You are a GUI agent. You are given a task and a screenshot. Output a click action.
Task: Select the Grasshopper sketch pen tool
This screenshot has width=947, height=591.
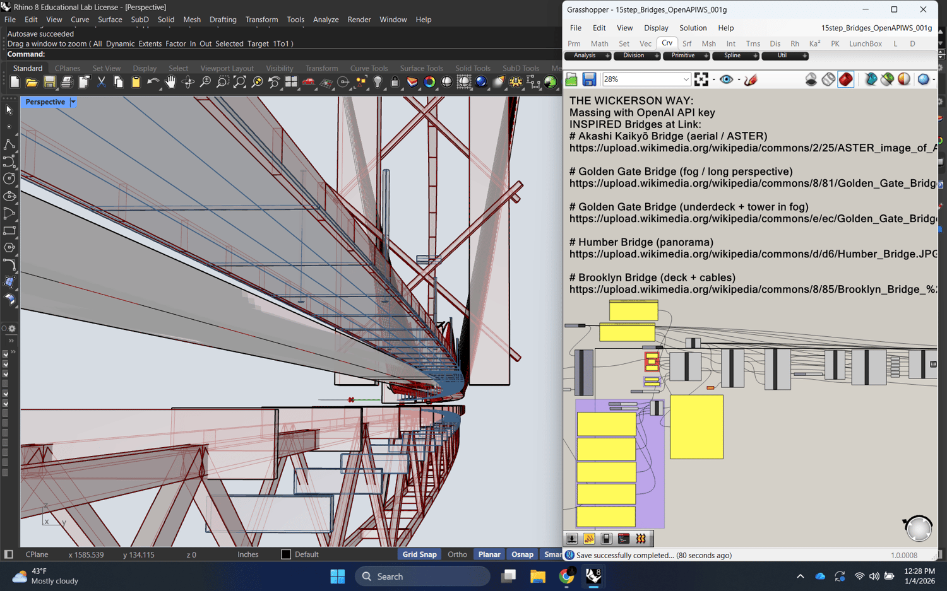pyautogui.click(x=751, y=79)
